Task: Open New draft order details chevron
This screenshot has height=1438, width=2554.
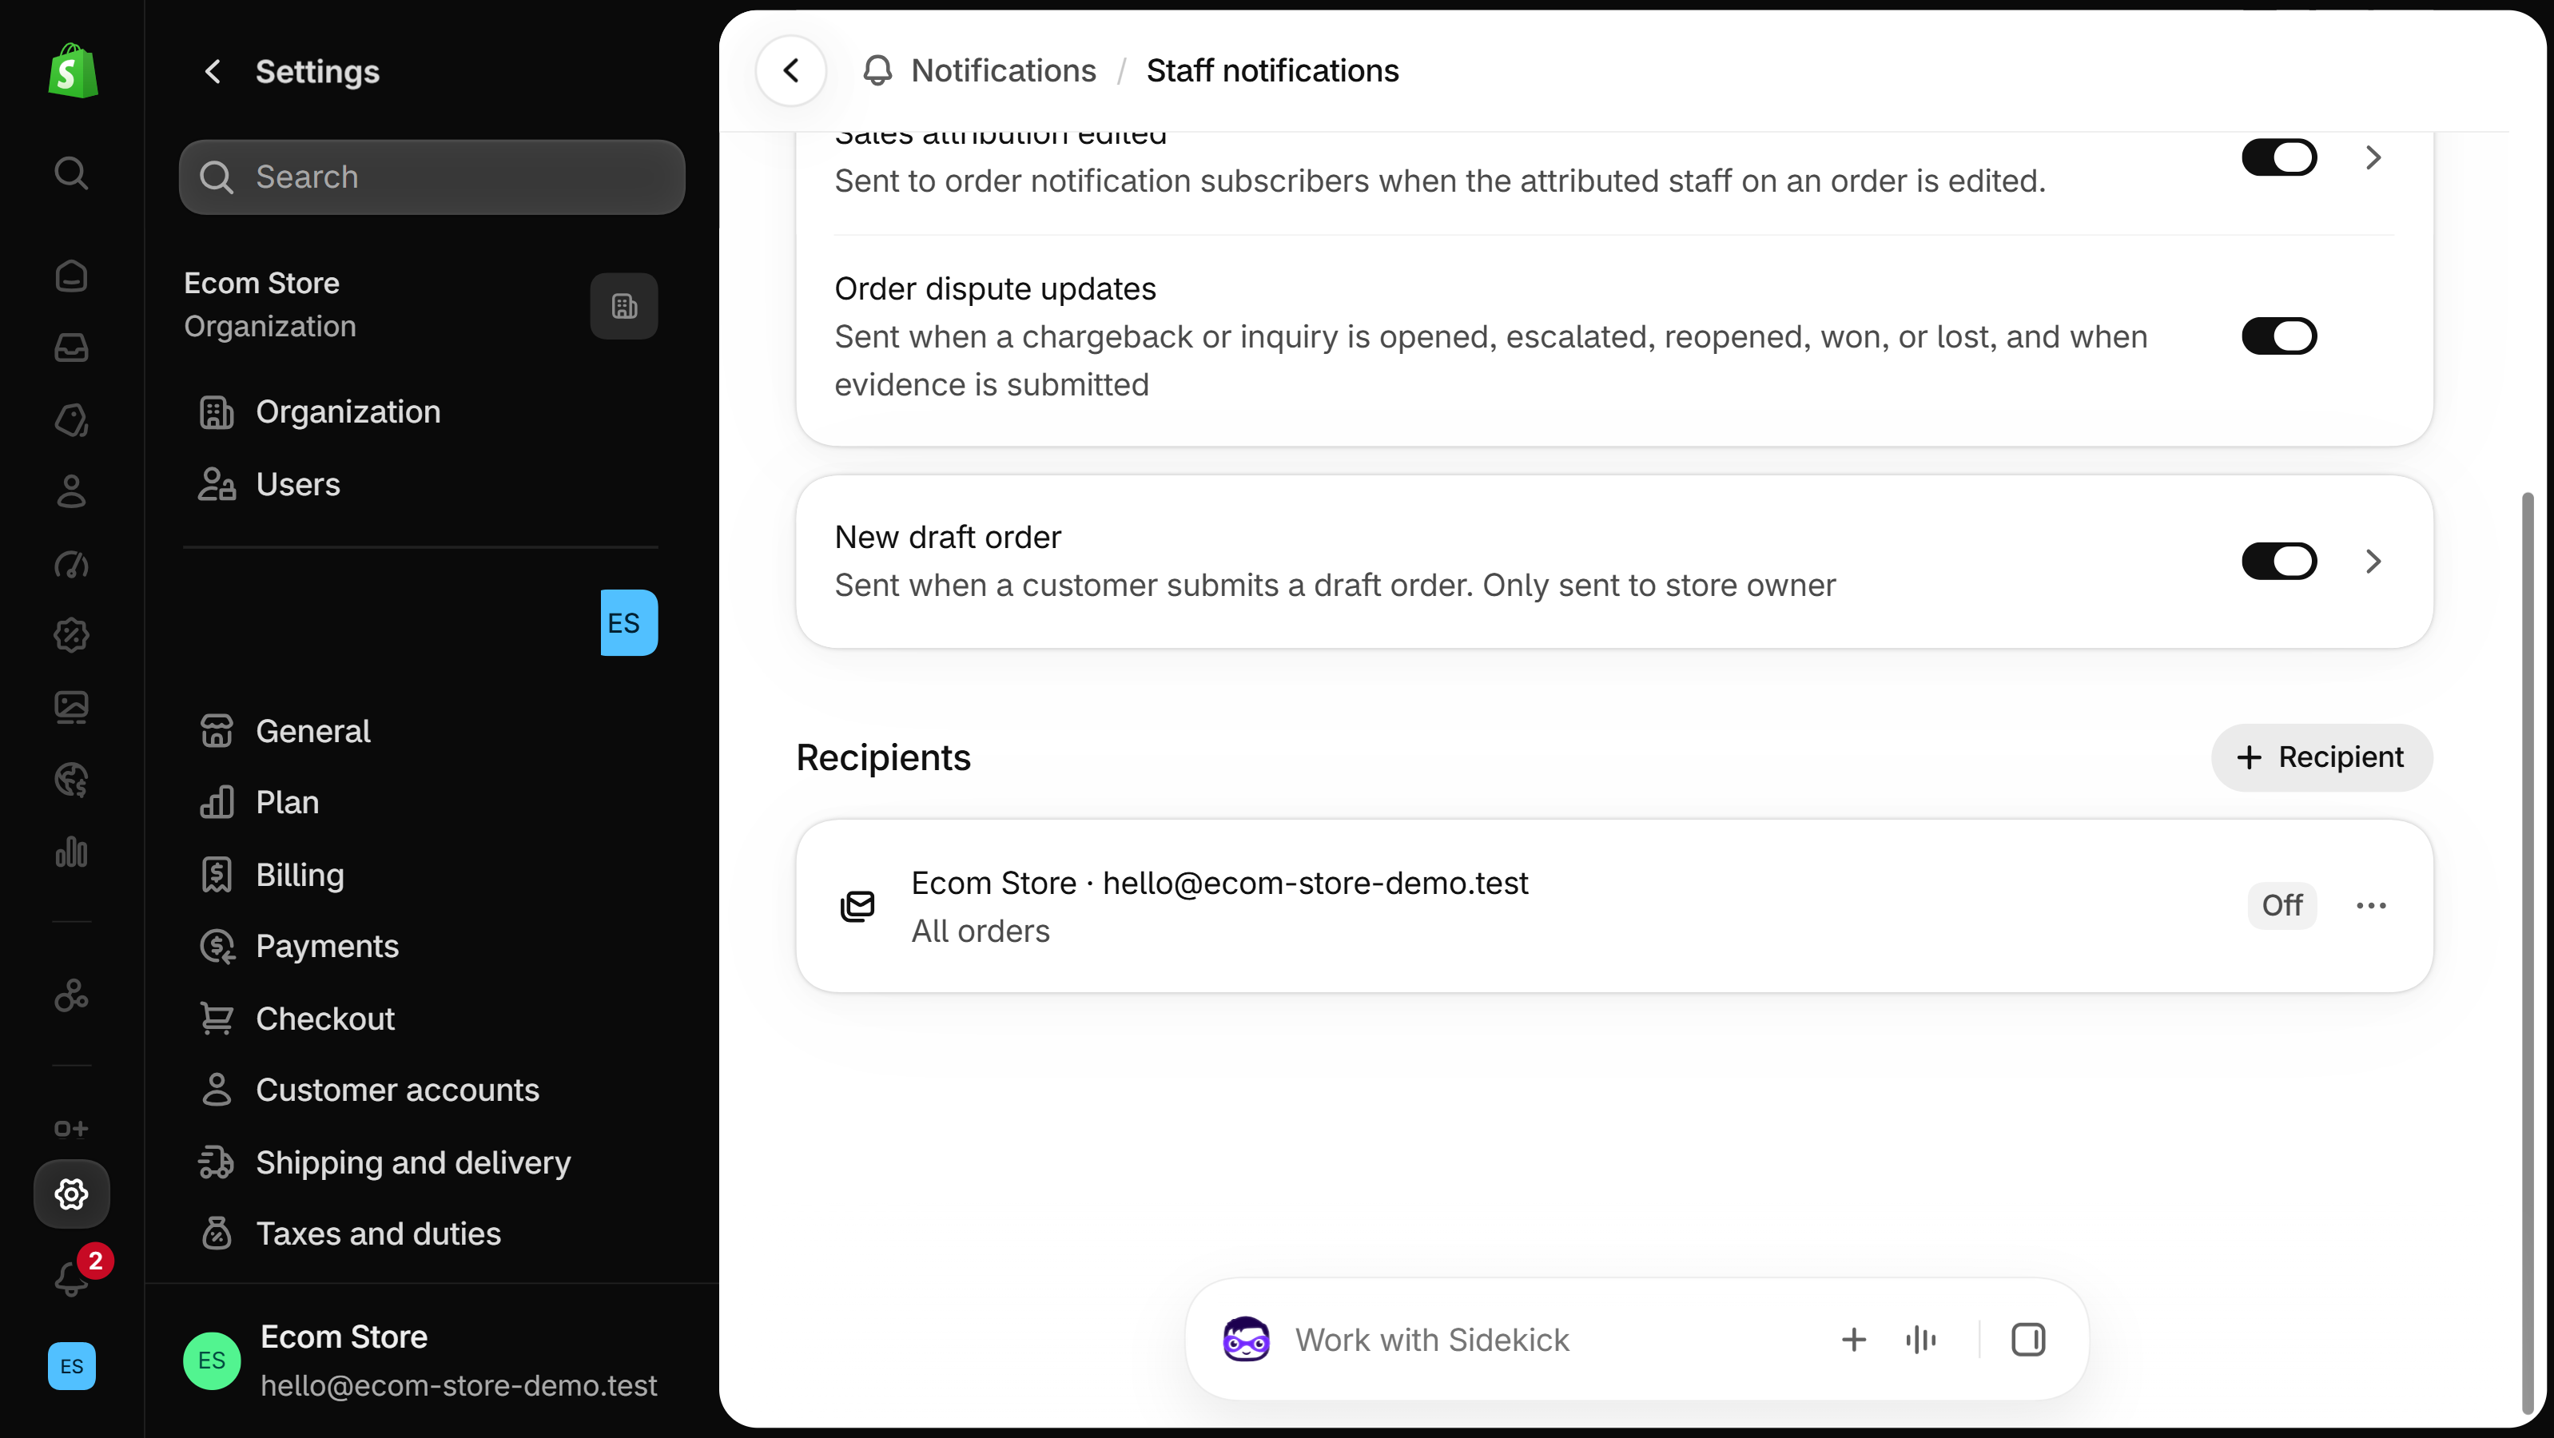Action: [2373, 561]
